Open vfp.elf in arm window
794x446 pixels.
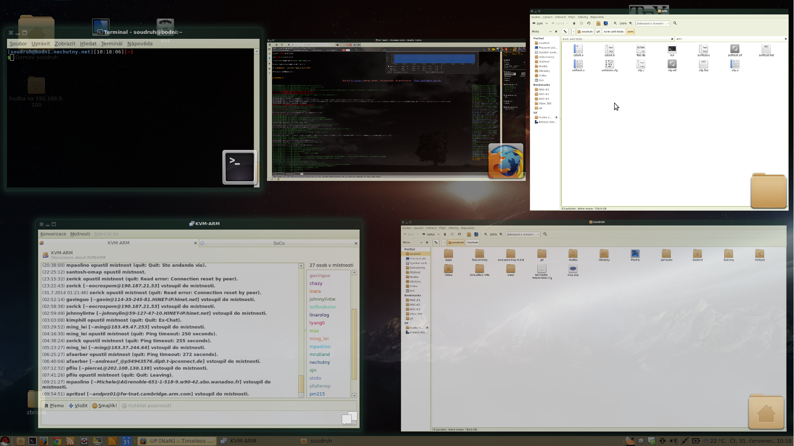pyautogui.click(x=672, y=66)
